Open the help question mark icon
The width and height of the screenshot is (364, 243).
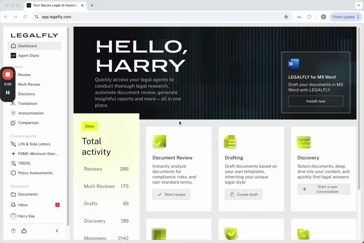13,231
